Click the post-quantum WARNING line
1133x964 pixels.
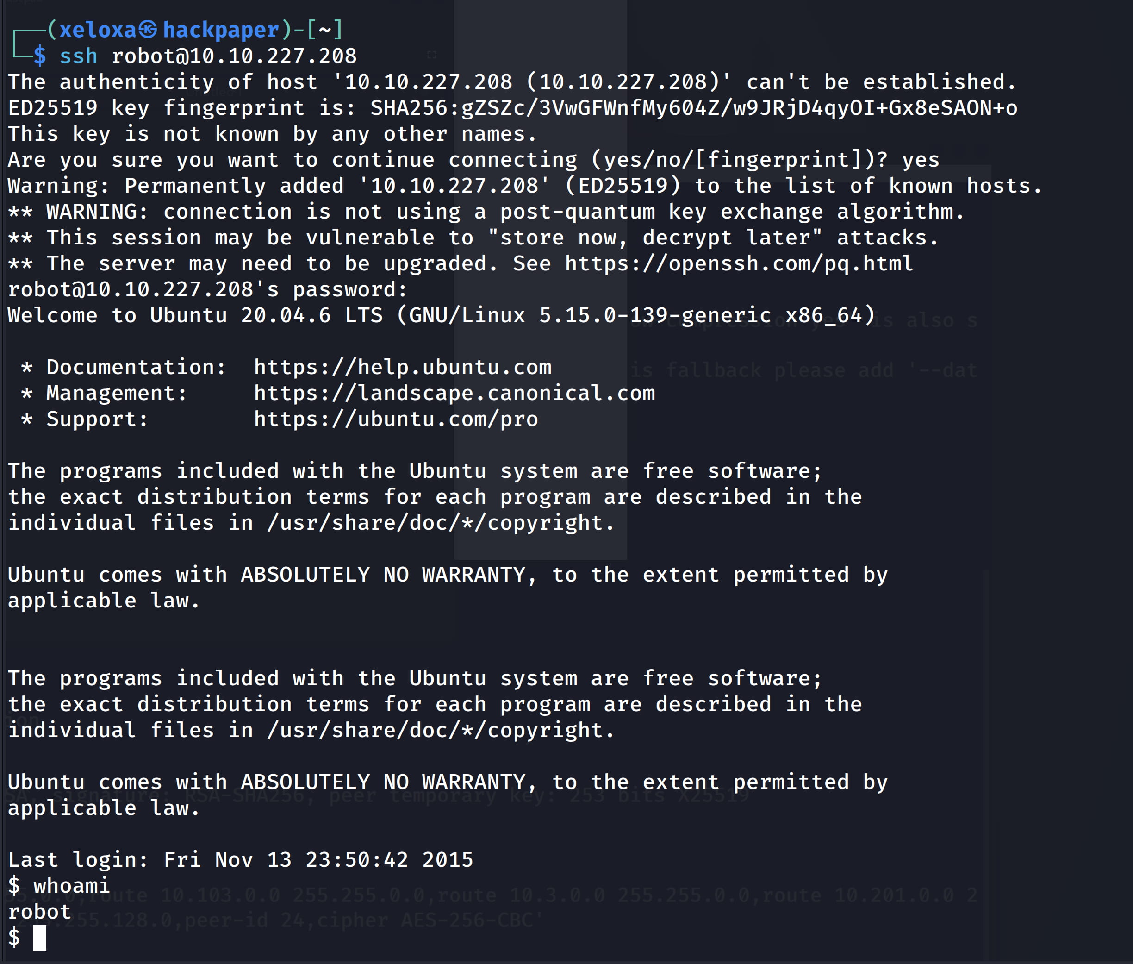click(486, 212)
